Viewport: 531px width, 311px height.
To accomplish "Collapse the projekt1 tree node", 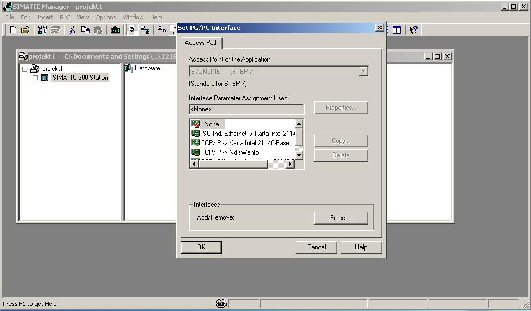I will 25,69.
